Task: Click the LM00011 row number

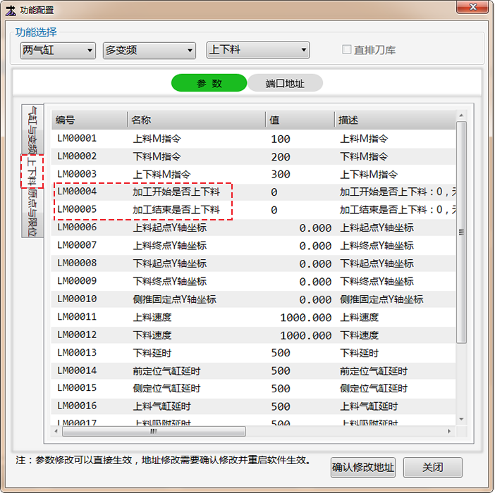Action: [77, 316]
